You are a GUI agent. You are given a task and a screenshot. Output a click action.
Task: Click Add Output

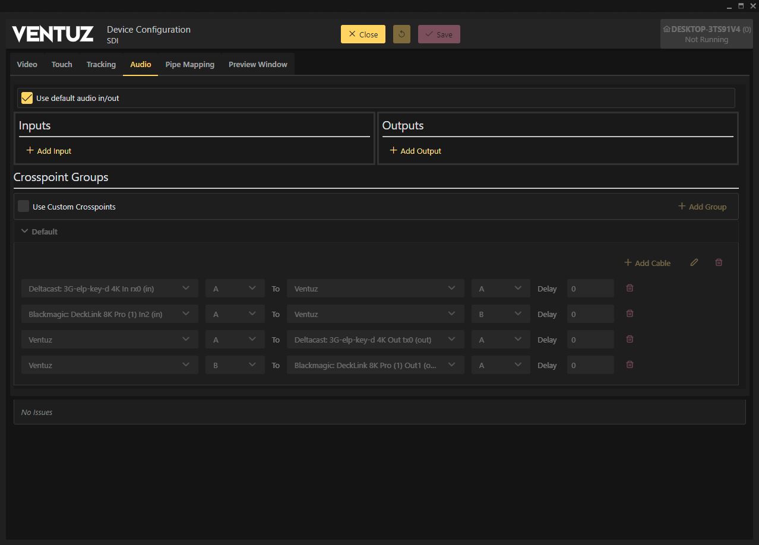(x=415, y=151)
